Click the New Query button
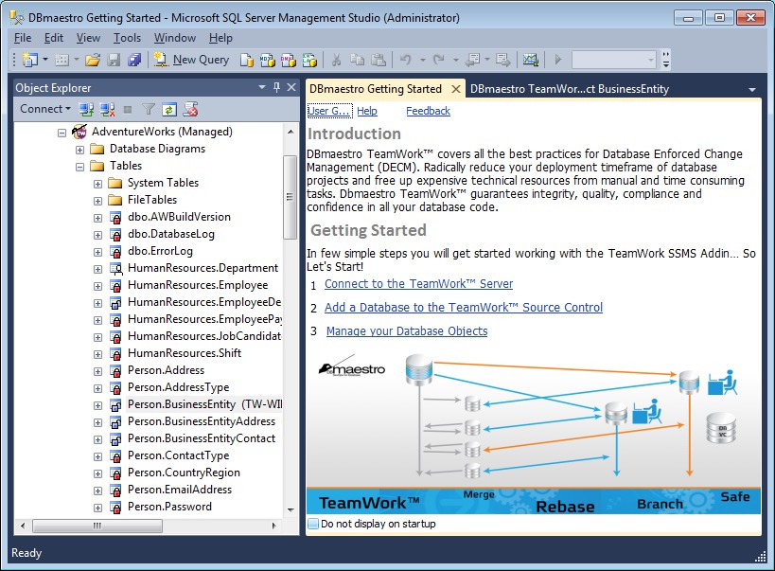775x571 pixels. pyautogui.click(x=192, y=60)
